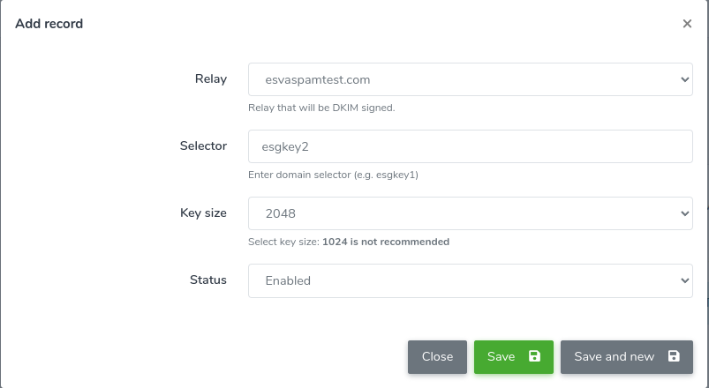
Task: Click the Key size field label
Action: click(203, 213)
